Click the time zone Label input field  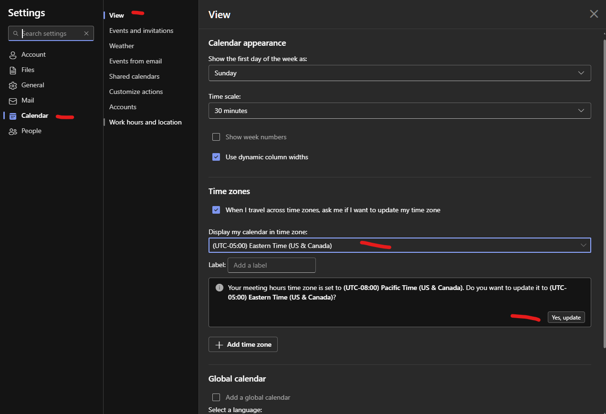(272, 265)
